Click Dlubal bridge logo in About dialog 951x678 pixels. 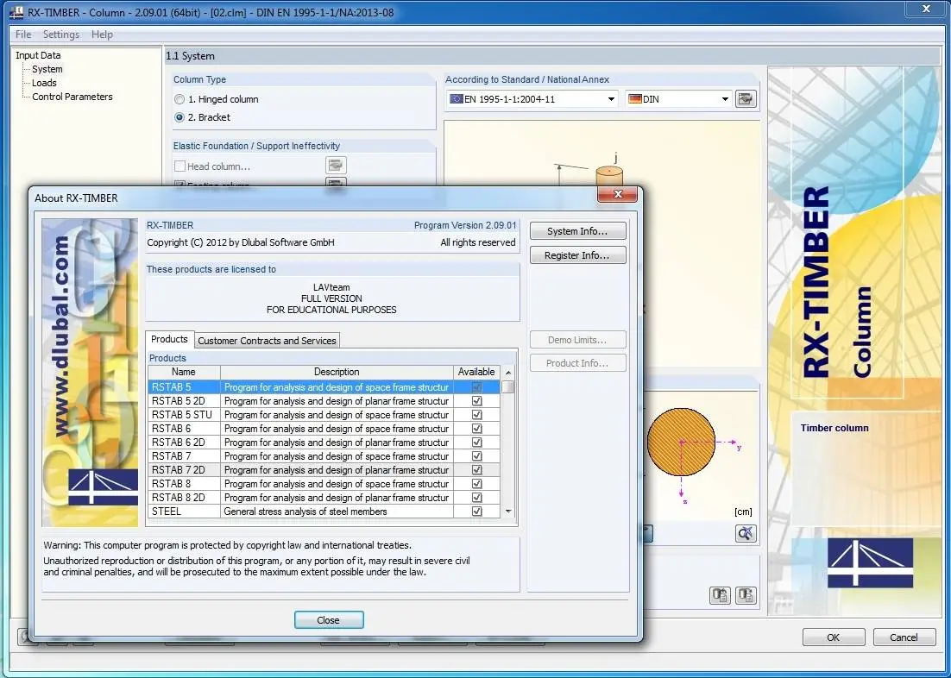pos(103,487)
